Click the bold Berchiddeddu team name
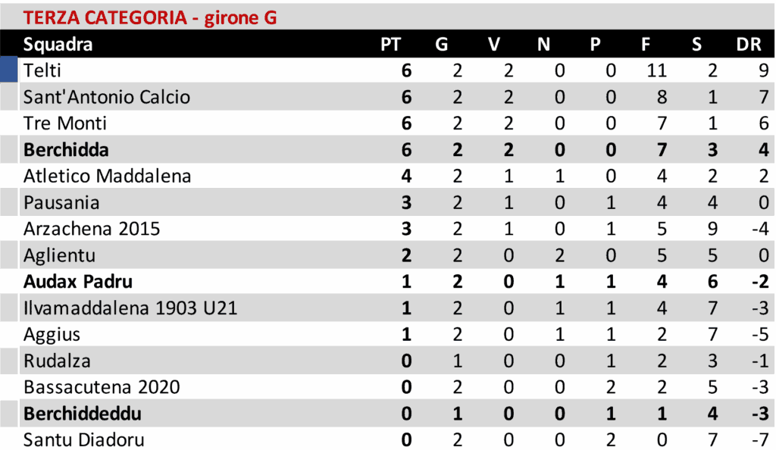 coord(83,414)
